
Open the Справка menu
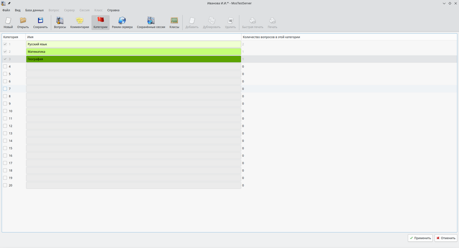(x=113, y=10)
